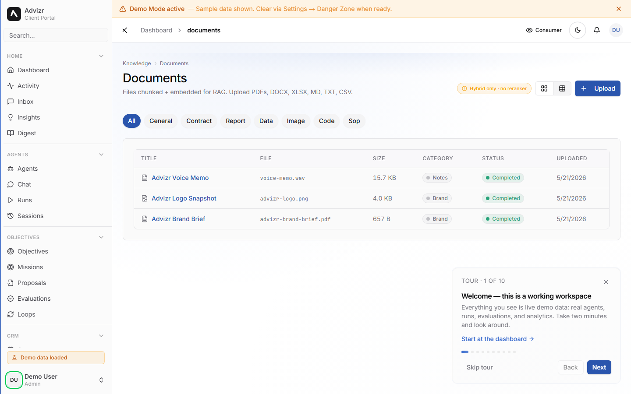Go to Runs in sidebar

(56, 200)
